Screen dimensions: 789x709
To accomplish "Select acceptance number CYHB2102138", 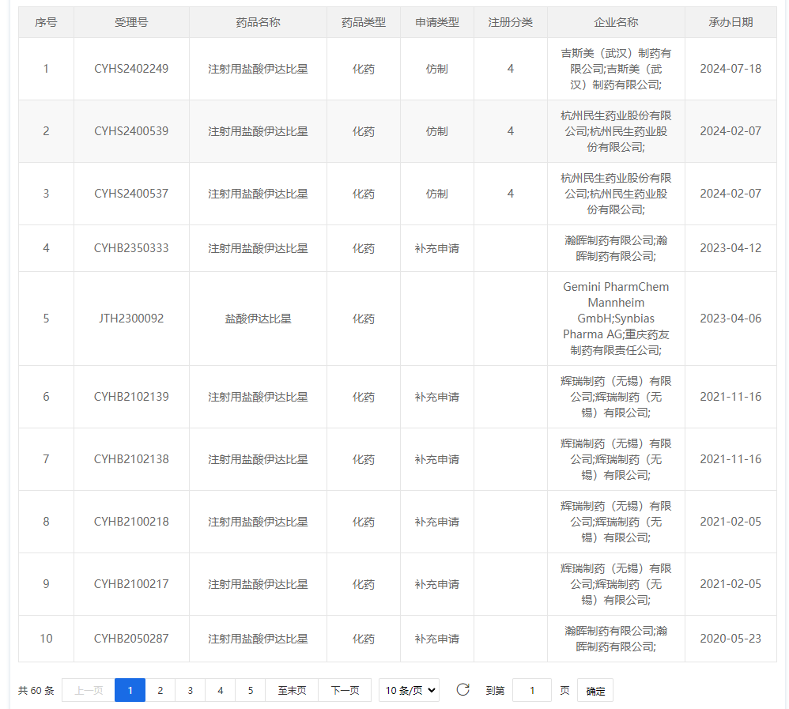I will [x=131, y=459].
